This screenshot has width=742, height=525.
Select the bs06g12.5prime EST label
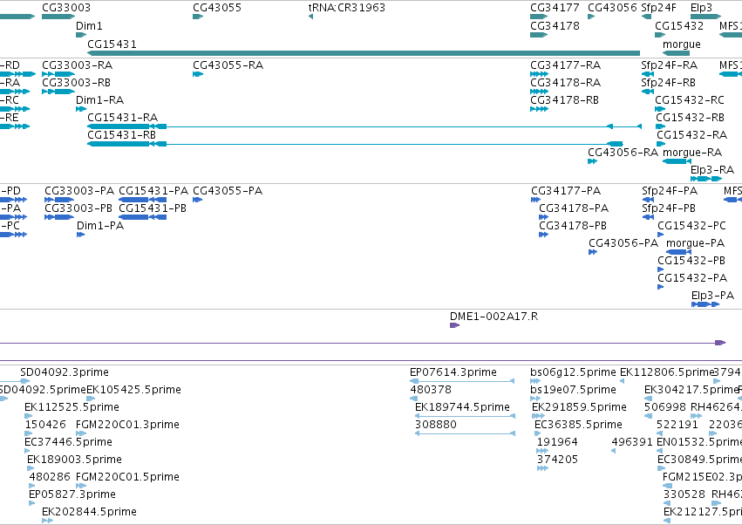[573, 372]
